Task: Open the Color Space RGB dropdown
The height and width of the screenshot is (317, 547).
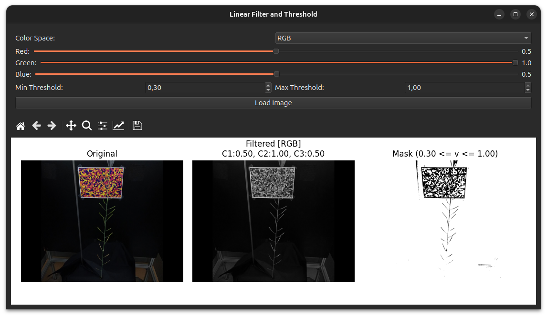Action: coord(403,38)
